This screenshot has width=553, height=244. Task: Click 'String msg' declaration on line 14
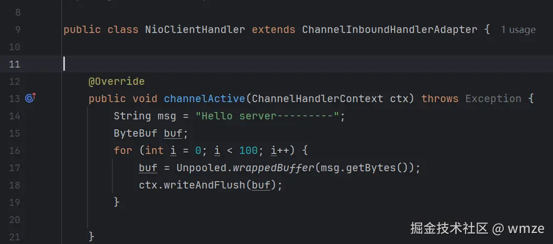click(x=144, y=116)
